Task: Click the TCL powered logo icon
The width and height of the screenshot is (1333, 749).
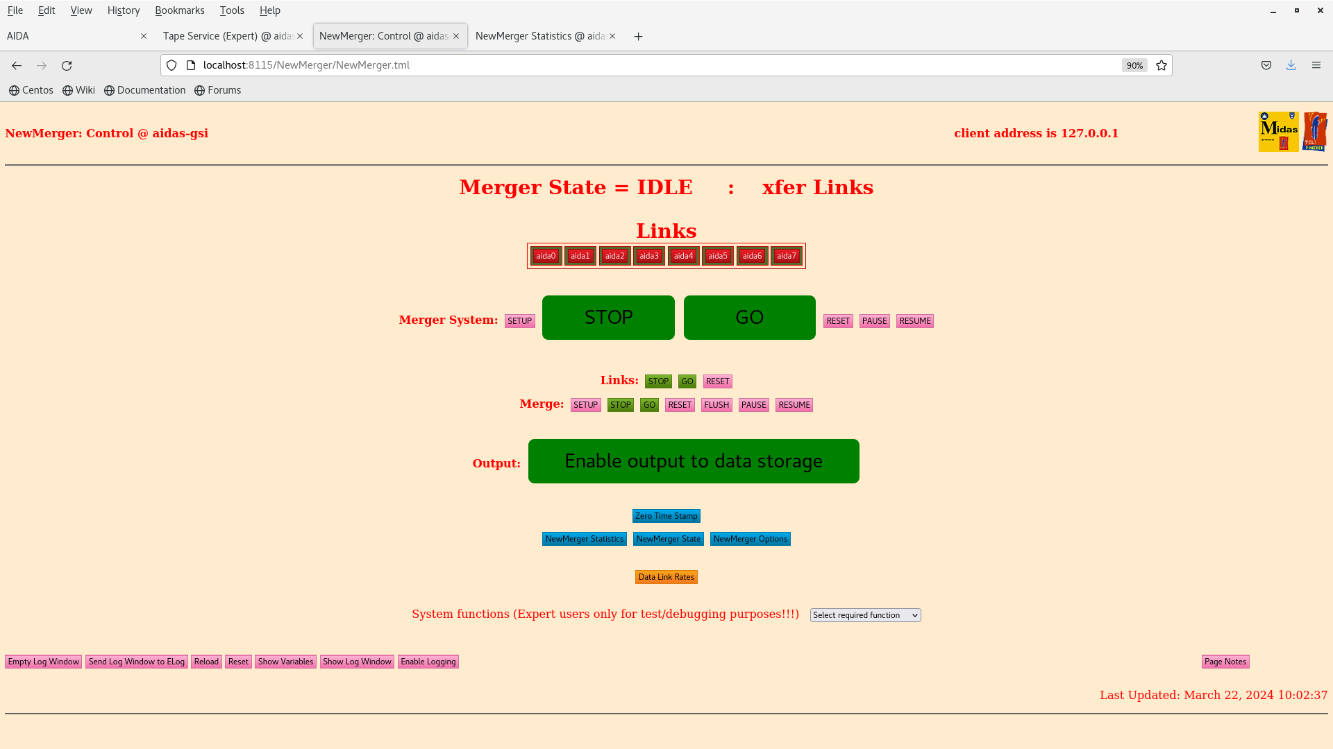Action: (1314, 132)
